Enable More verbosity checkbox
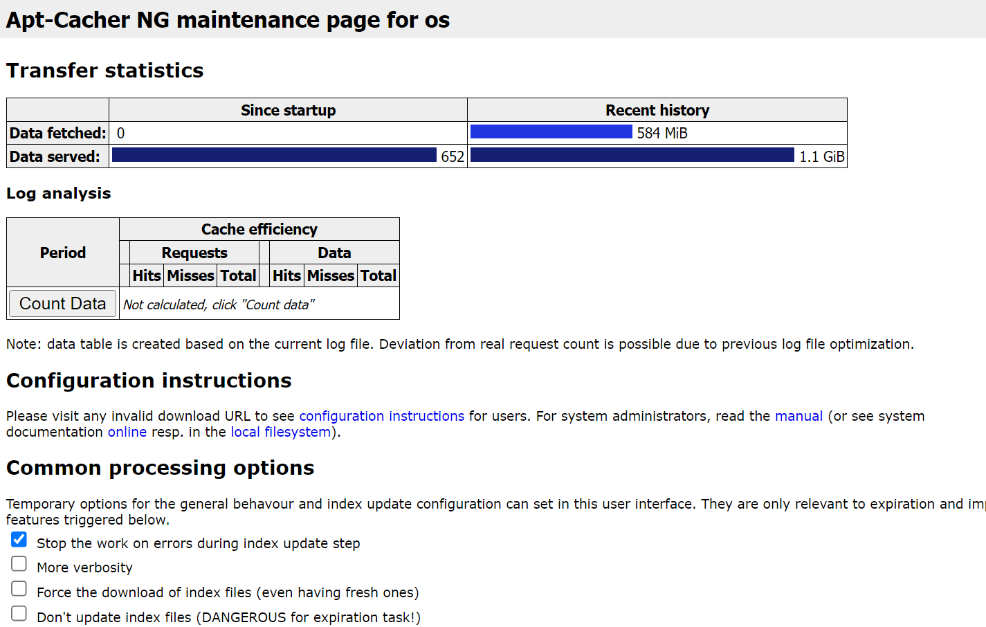The image size is (986, 627). (x=19, y=564)
